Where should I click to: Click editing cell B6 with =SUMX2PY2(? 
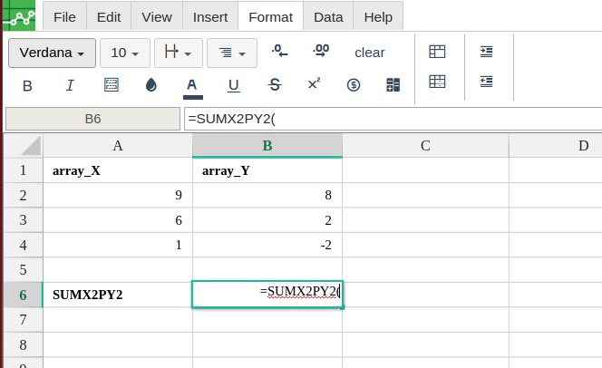(x=267, y=295)
